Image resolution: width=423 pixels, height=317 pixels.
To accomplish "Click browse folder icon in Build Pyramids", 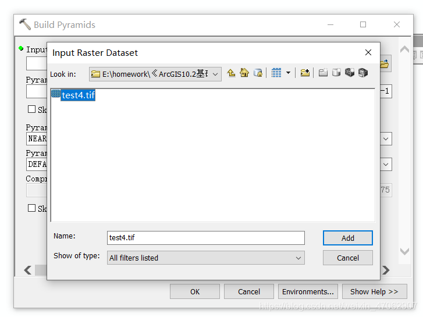I will (x=385, y=64).
